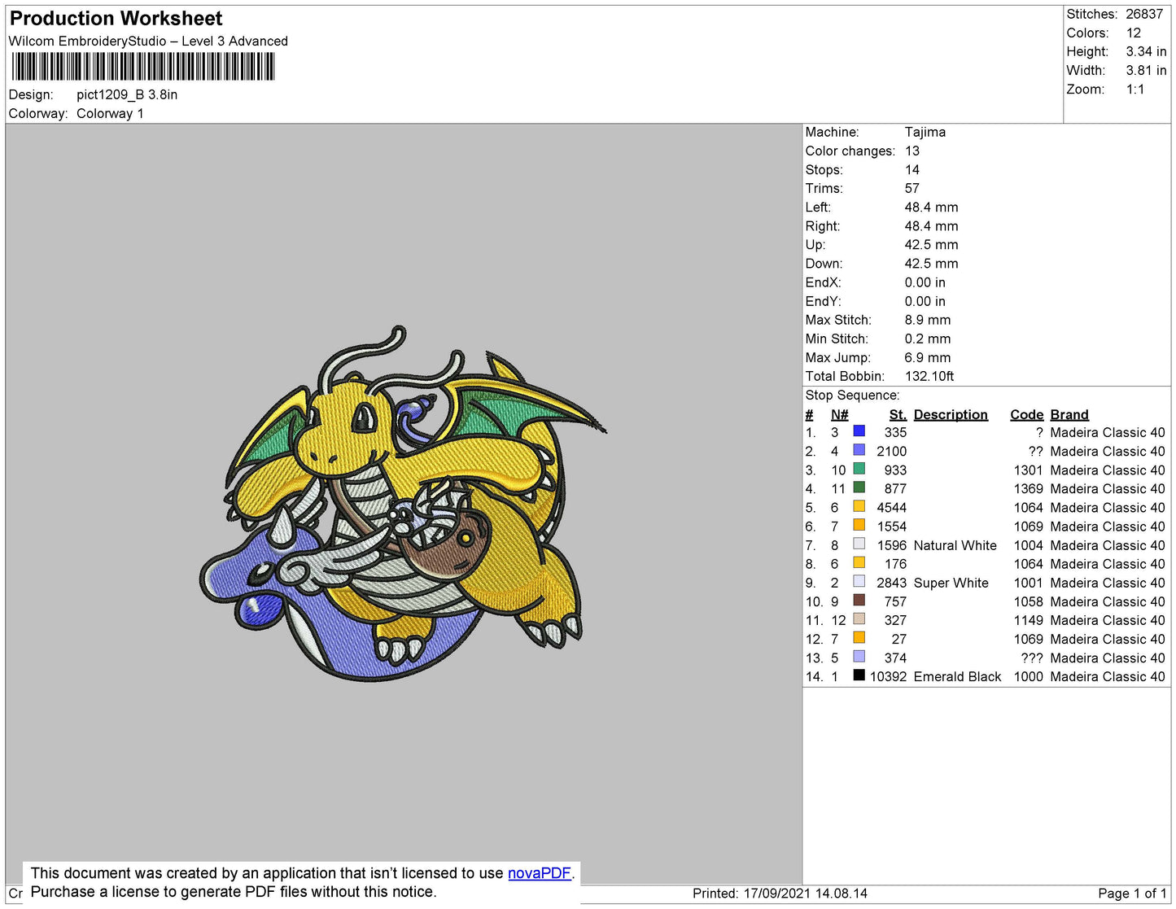Image resolution: width=1176 pixels, height=909 pixels.
Task: Pick the brown swatch with code 1058
Action: click(859, 601)
